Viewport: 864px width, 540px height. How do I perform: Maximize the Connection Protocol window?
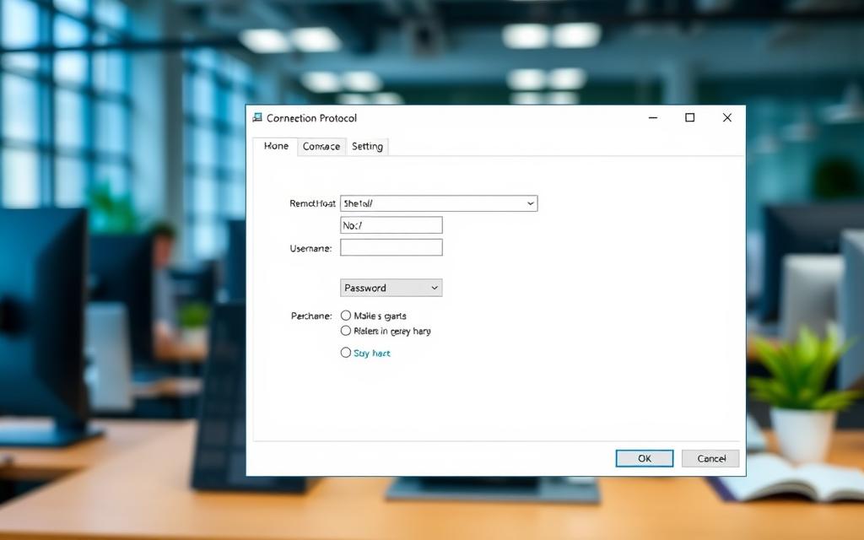click(690, 118)
